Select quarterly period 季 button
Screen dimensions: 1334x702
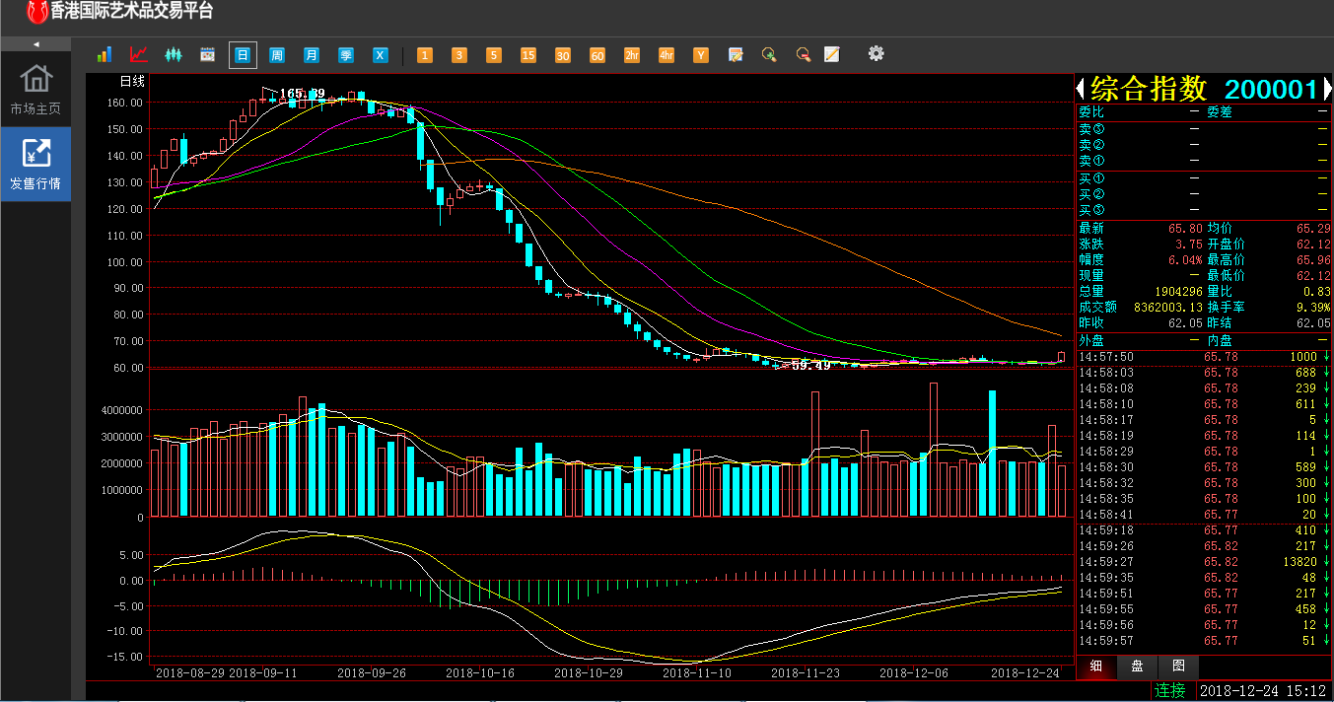(346, 55)
